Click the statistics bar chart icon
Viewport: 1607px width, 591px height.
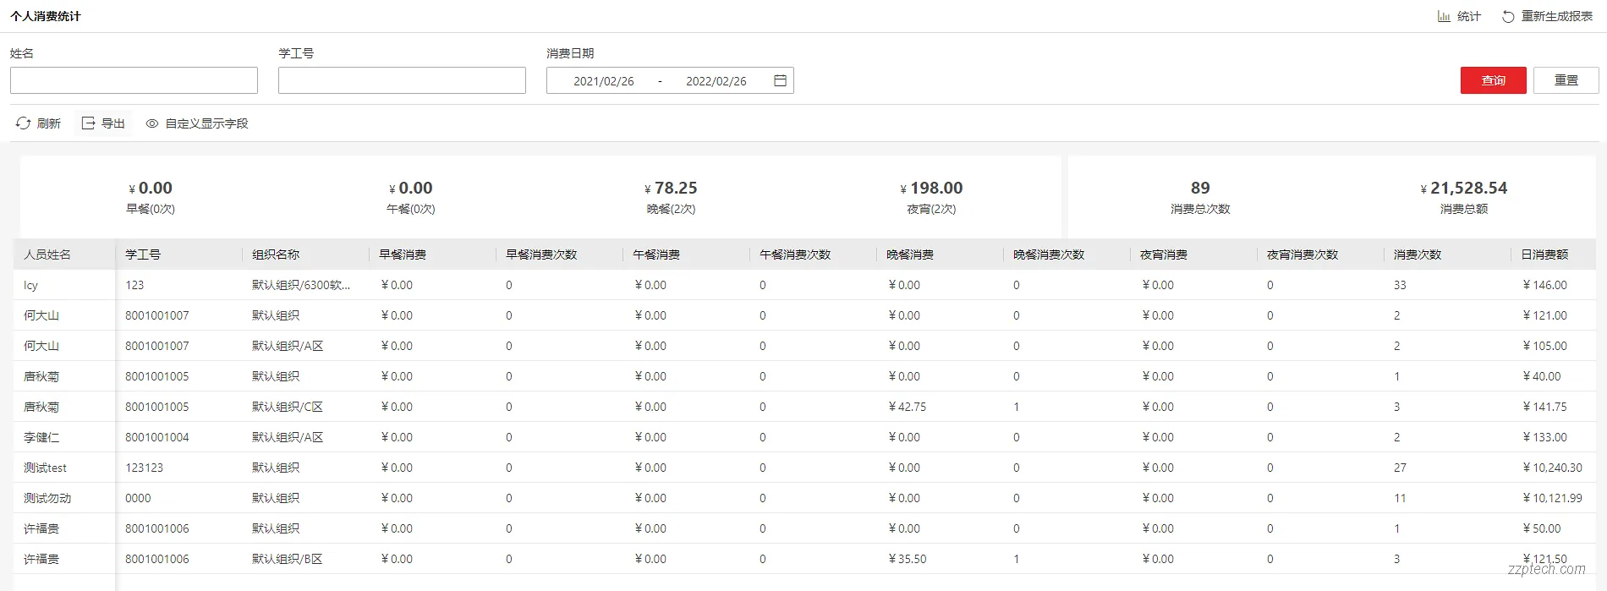coord(1444,16)
